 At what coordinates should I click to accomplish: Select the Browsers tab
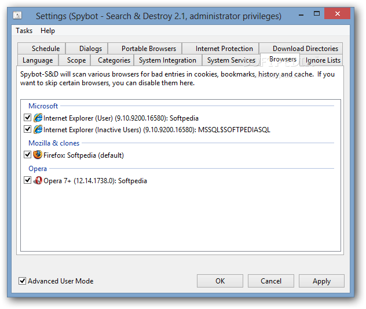coord(280,59)
